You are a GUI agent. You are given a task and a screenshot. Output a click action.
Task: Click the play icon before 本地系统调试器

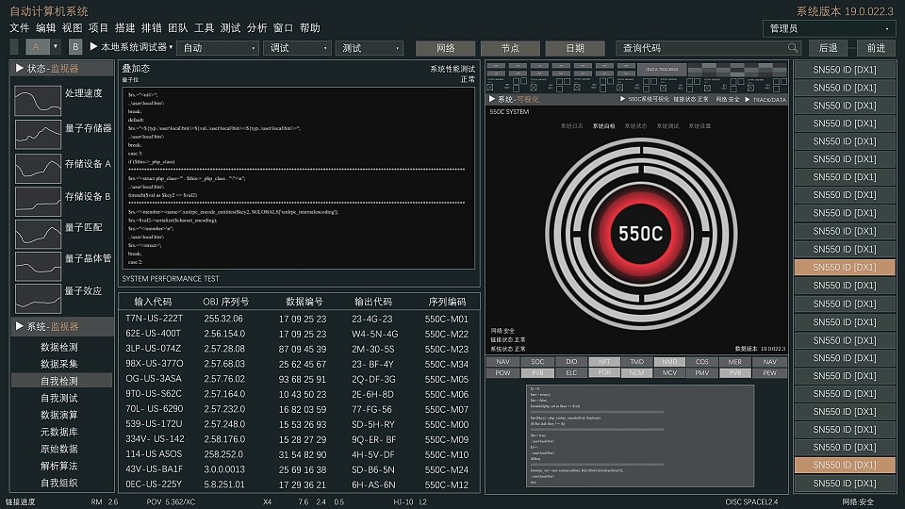click(93, 47)
